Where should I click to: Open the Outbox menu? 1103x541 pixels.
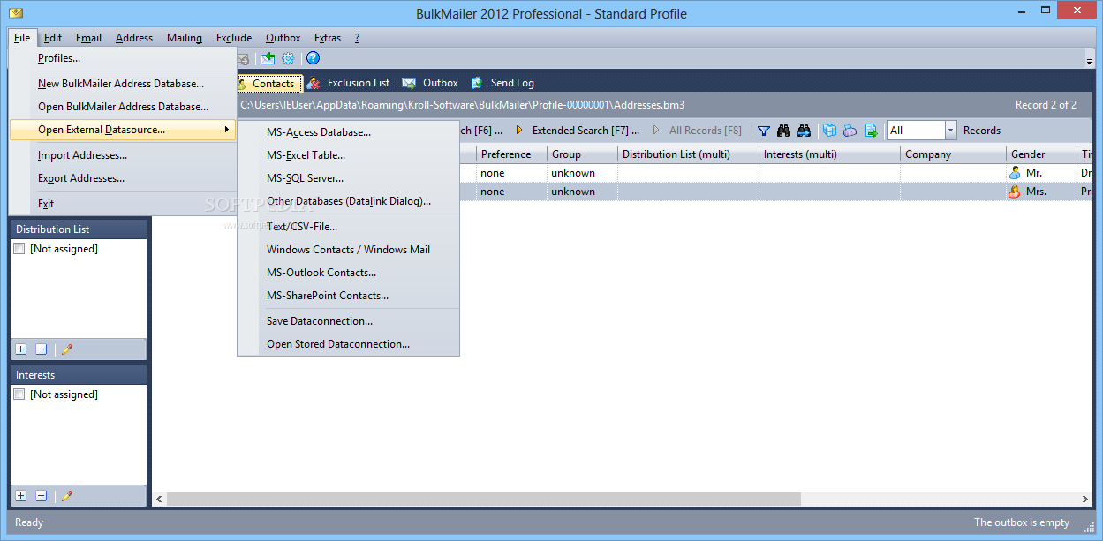(283, 38)
